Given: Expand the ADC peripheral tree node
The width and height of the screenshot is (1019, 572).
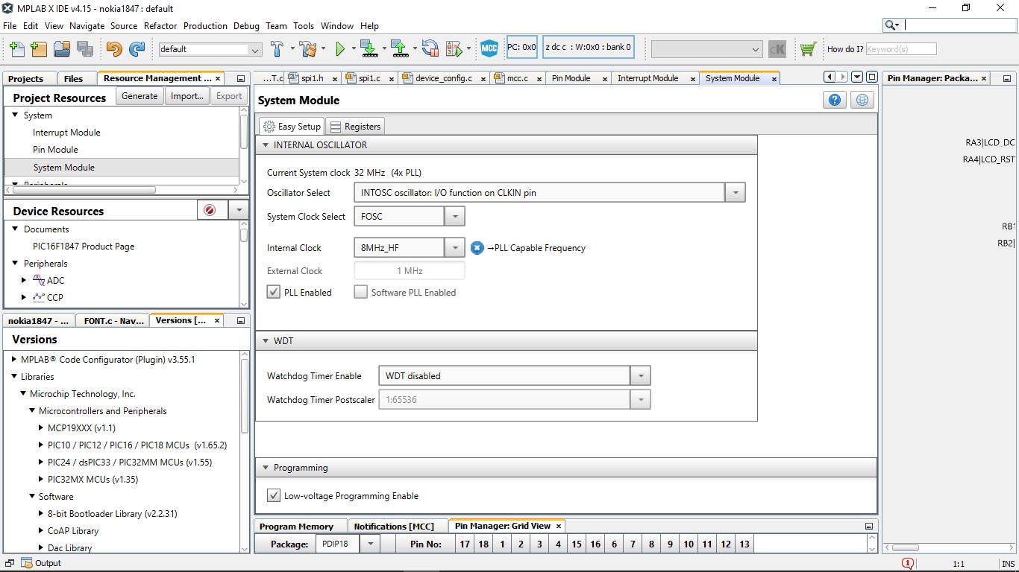Looking at the screenshot, I should [24, 281].
